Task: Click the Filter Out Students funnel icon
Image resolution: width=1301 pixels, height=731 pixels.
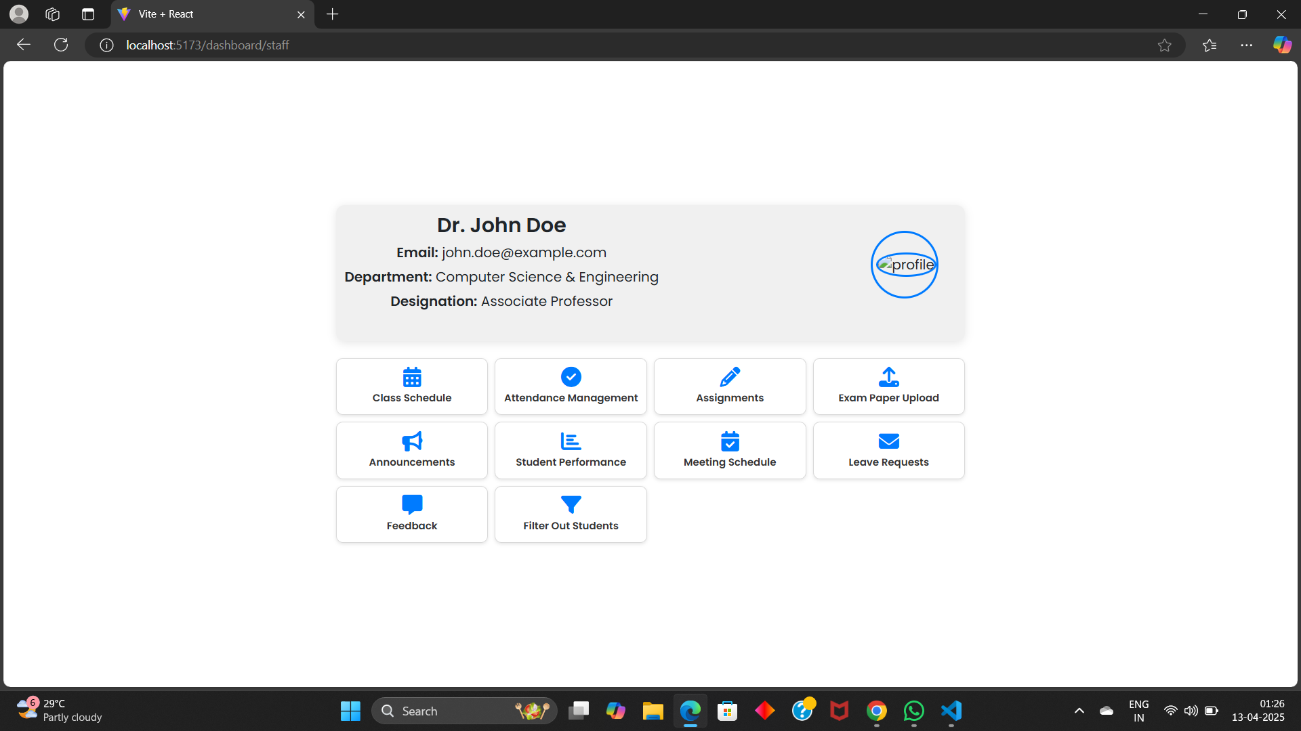Action: [571, 505]
